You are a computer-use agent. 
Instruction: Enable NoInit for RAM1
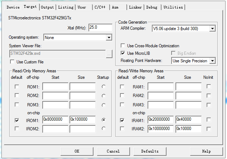pyautogui.click(x=209, y=86)
